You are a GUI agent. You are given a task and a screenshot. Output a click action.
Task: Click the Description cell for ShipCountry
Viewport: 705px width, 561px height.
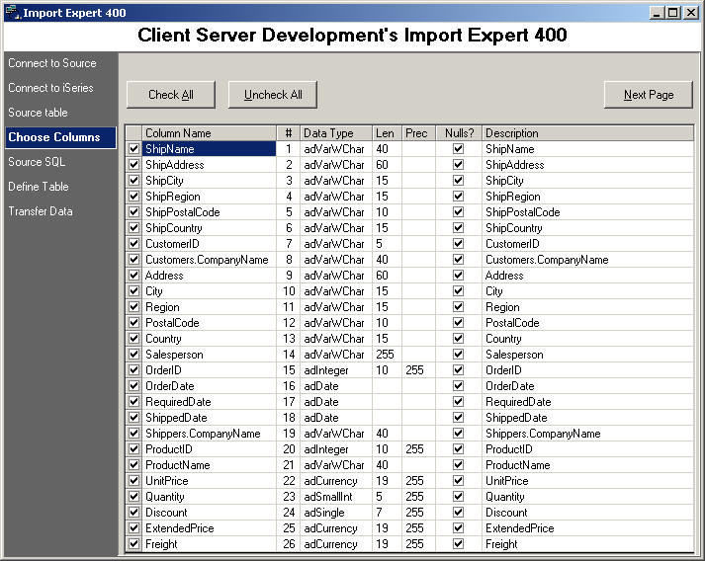coord(587,228)
